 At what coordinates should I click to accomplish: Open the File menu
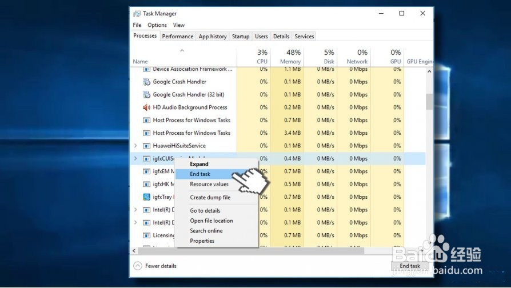tap(137, 25)
